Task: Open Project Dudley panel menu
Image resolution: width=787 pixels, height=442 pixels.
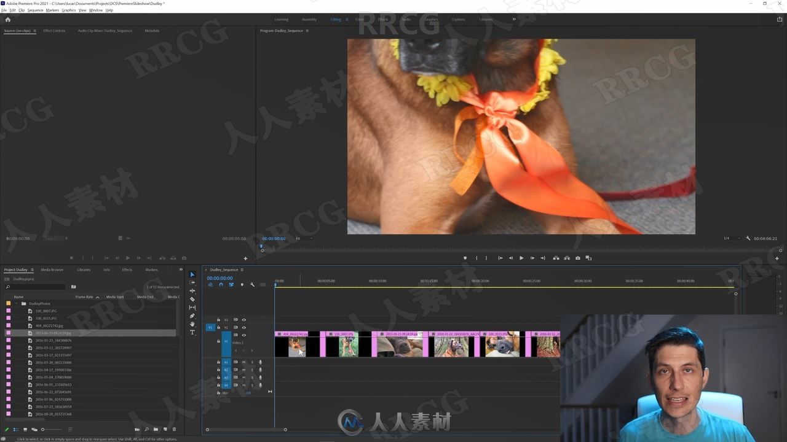Action: click(x=32, y=269)
